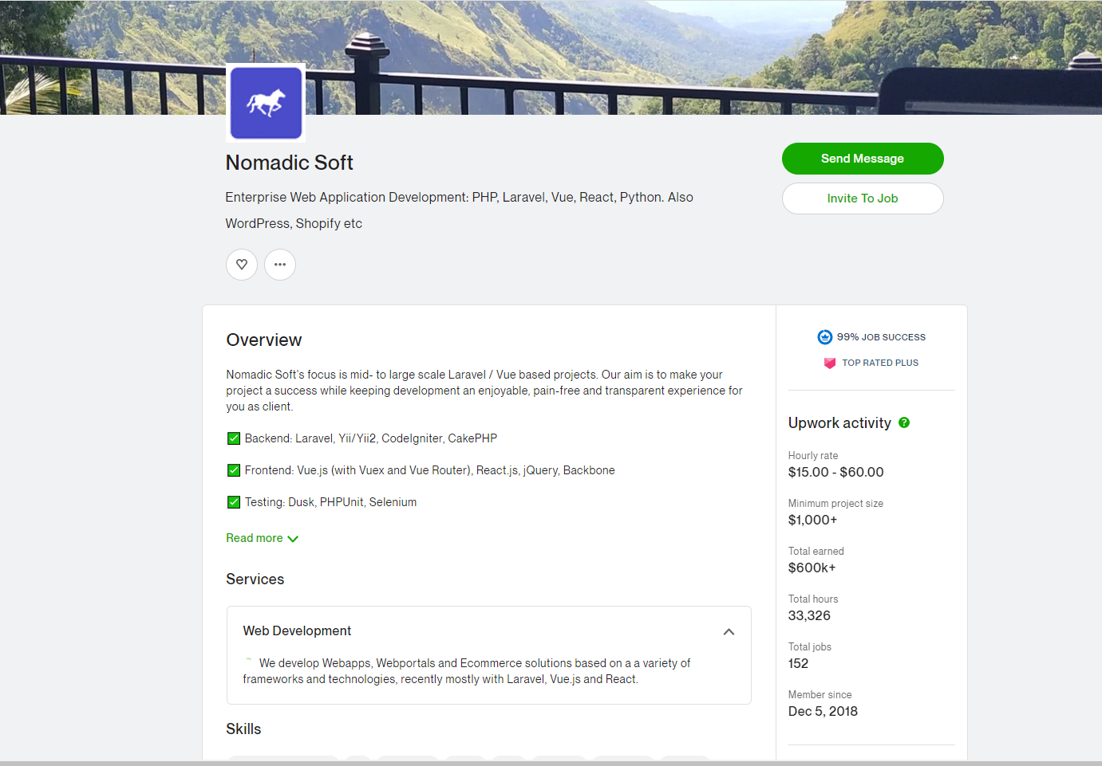This screenshot has height=766, width=1102.
Task: Open the three-dots more options menu
Action: (x=280, y=265)
